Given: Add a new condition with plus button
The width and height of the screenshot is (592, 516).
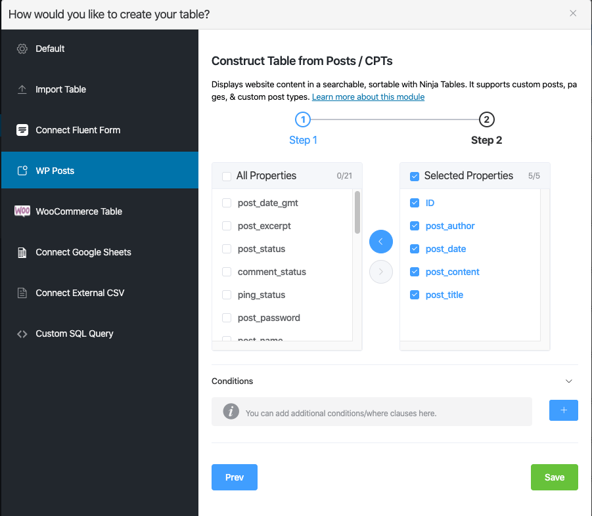Looking at the screenshot, I should (x=563, y=410).
